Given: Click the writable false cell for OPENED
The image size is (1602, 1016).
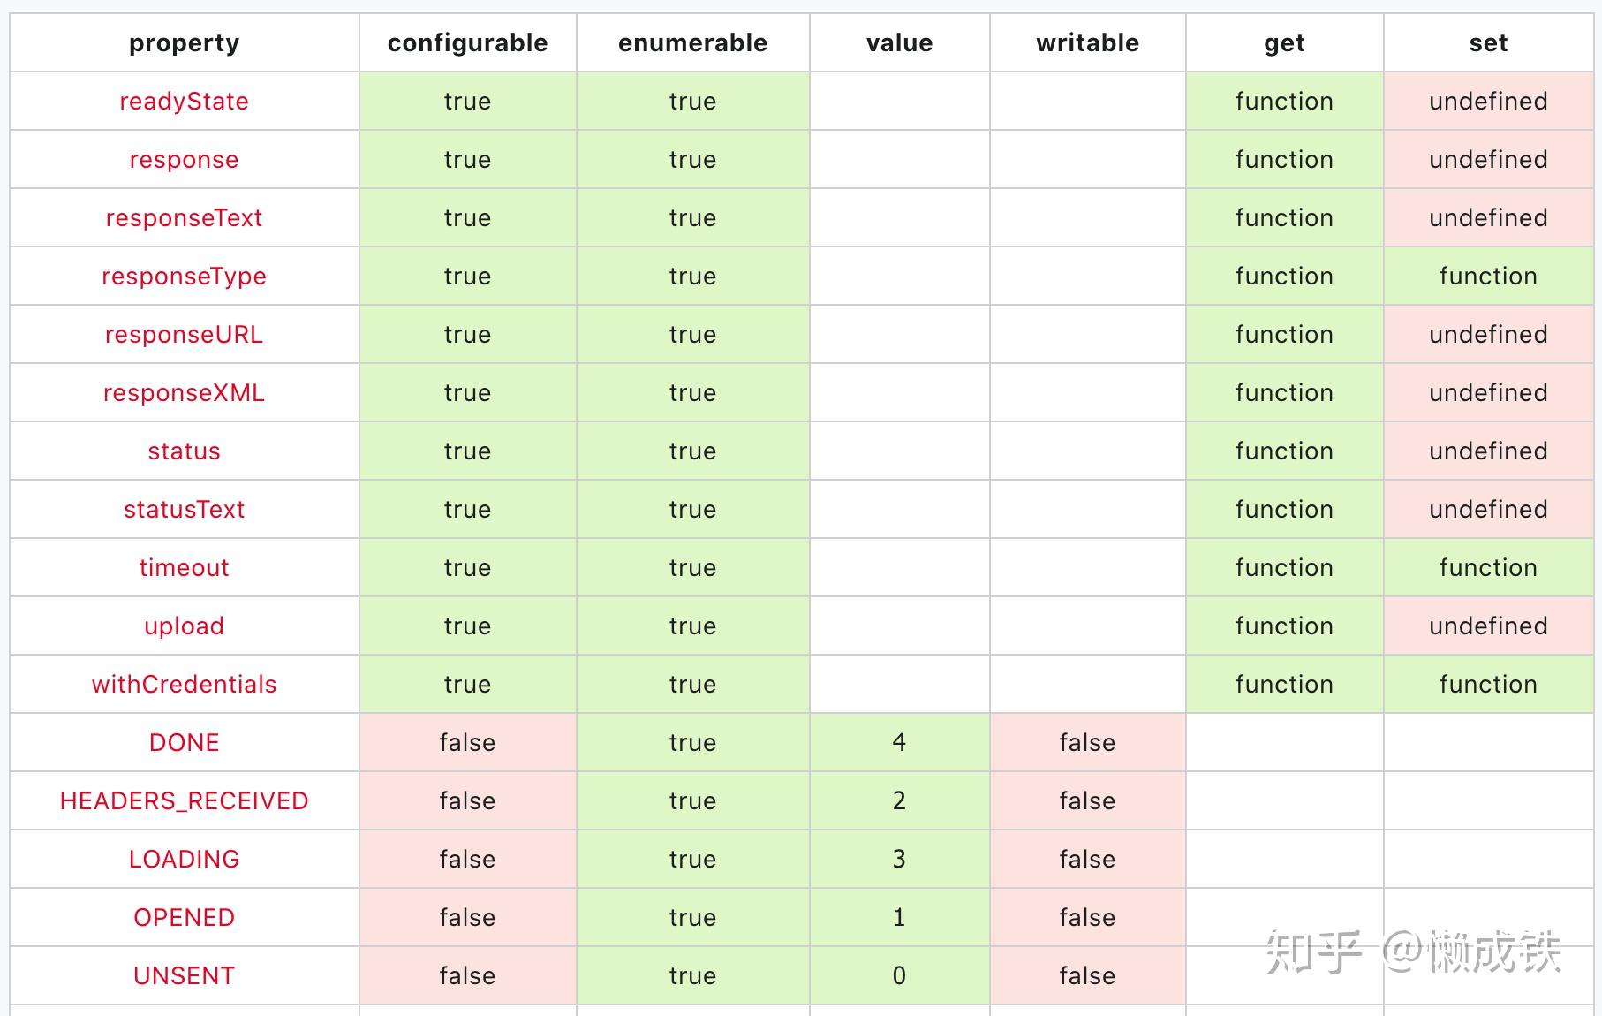Looking at the screenshot, I should coord(1087,917).
